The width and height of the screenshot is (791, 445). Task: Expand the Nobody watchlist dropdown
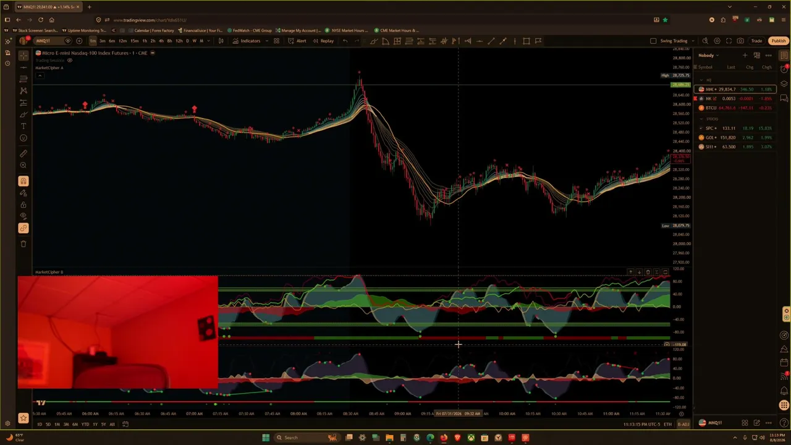point(709,56)
